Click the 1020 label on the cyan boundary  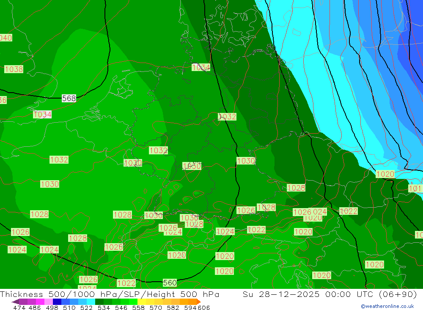tap(385, 174)
